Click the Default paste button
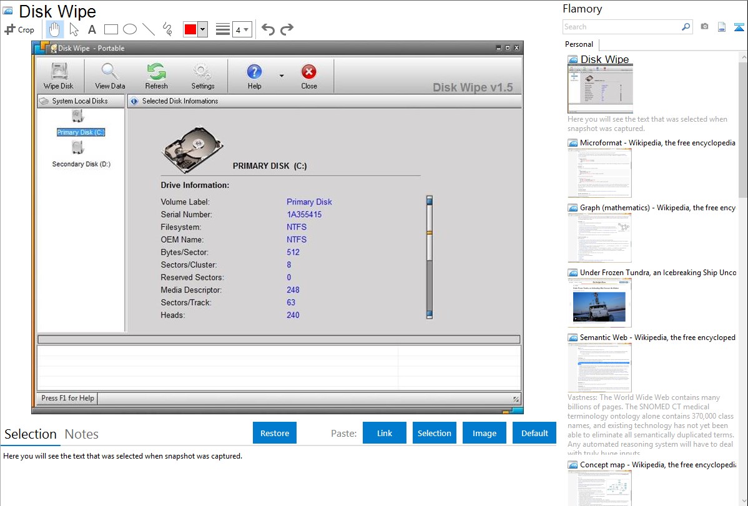748x506 pixels. (534, 433)
